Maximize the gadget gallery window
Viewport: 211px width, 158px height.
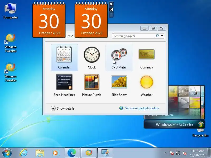point(153,28)
